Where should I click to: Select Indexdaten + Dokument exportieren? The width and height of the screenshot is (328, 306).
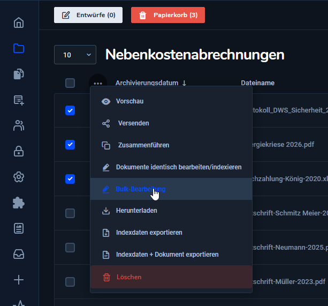coord(171,255)
